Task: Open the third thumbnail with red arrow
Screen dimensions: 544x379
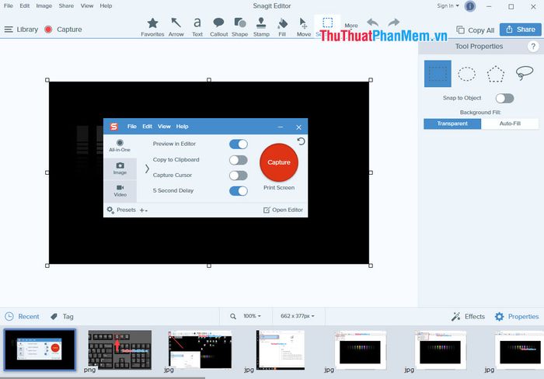Action: [200, 349]
